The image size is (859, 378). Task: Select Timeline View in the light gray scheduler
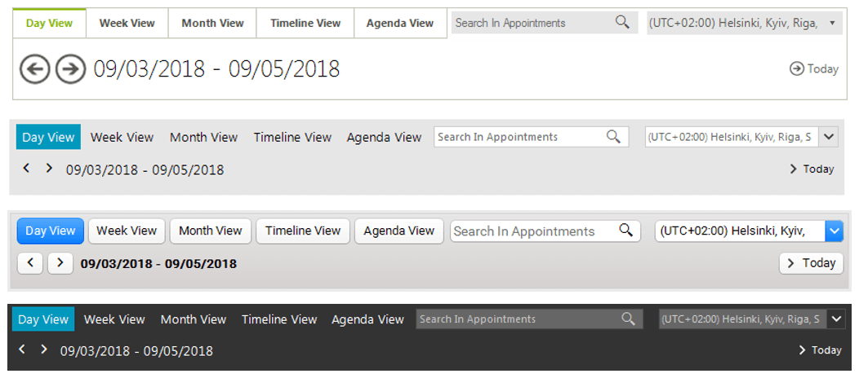[292, 137]
